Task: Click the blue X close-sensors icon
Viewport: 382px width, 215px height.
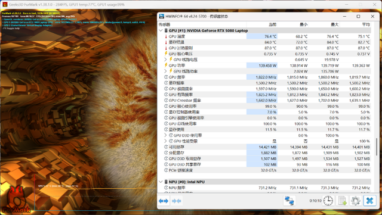Action: pyautogui.click(x=369, y=201)
